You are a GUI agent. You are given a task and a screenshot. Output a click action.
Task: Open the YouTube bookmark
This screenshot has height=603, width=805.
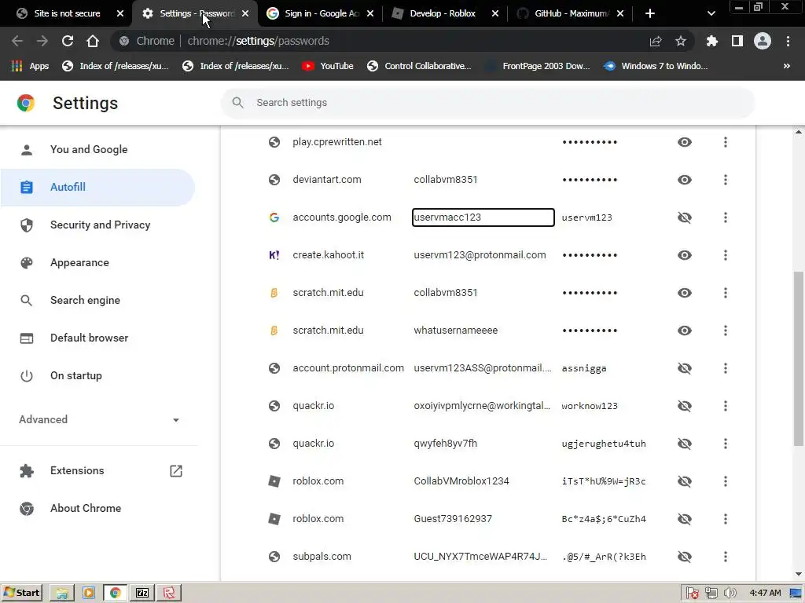328,66
